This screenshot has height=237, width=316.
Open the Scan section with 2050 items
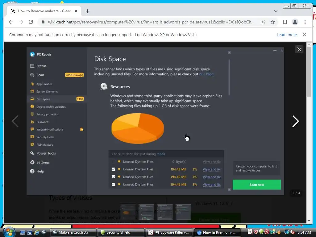57,75
